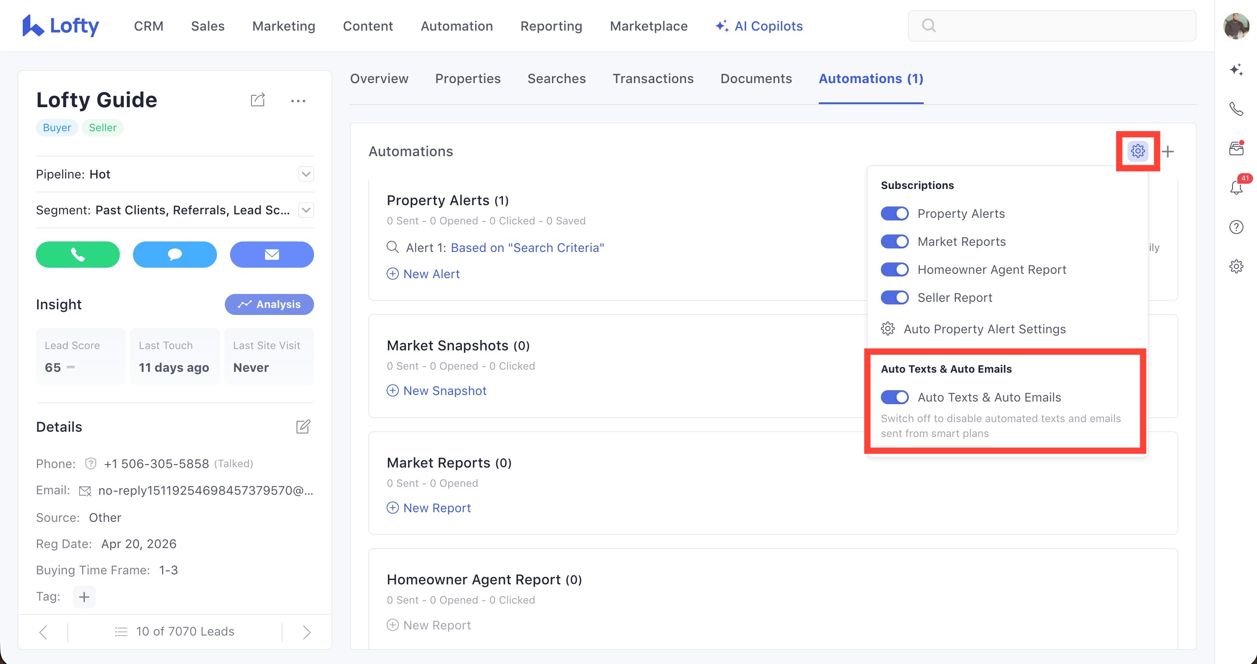Image resolution: width=1257 pixels, height=664 pixels.
Task: Open the inbox icon in right sidebar
Action: [x=1236, y=148]
